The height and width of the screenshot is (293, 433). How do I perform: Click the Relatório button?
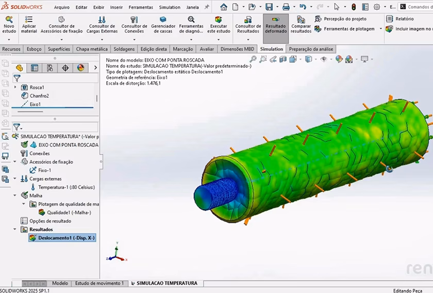tap(404, 19)
